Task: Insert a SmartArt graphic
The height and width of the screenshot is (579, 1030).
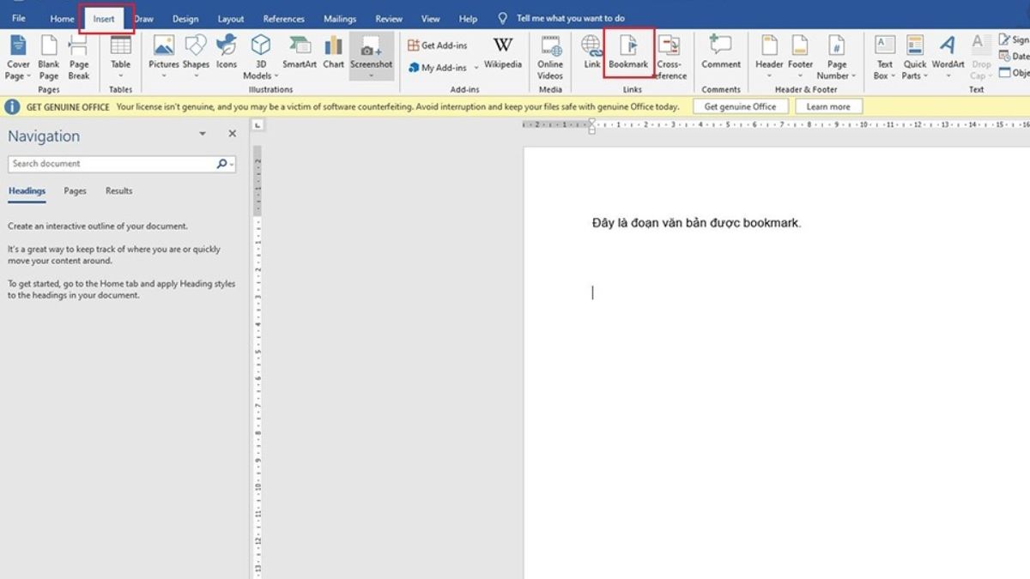Action: pyautogui.click(x=300, y=51)
